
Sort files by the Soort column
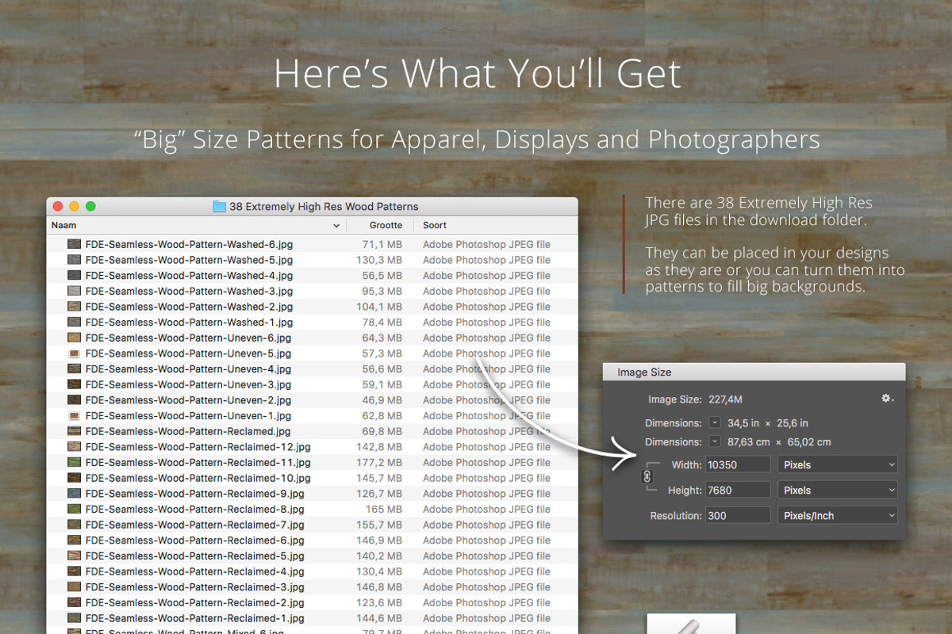[x=434, y=225]
